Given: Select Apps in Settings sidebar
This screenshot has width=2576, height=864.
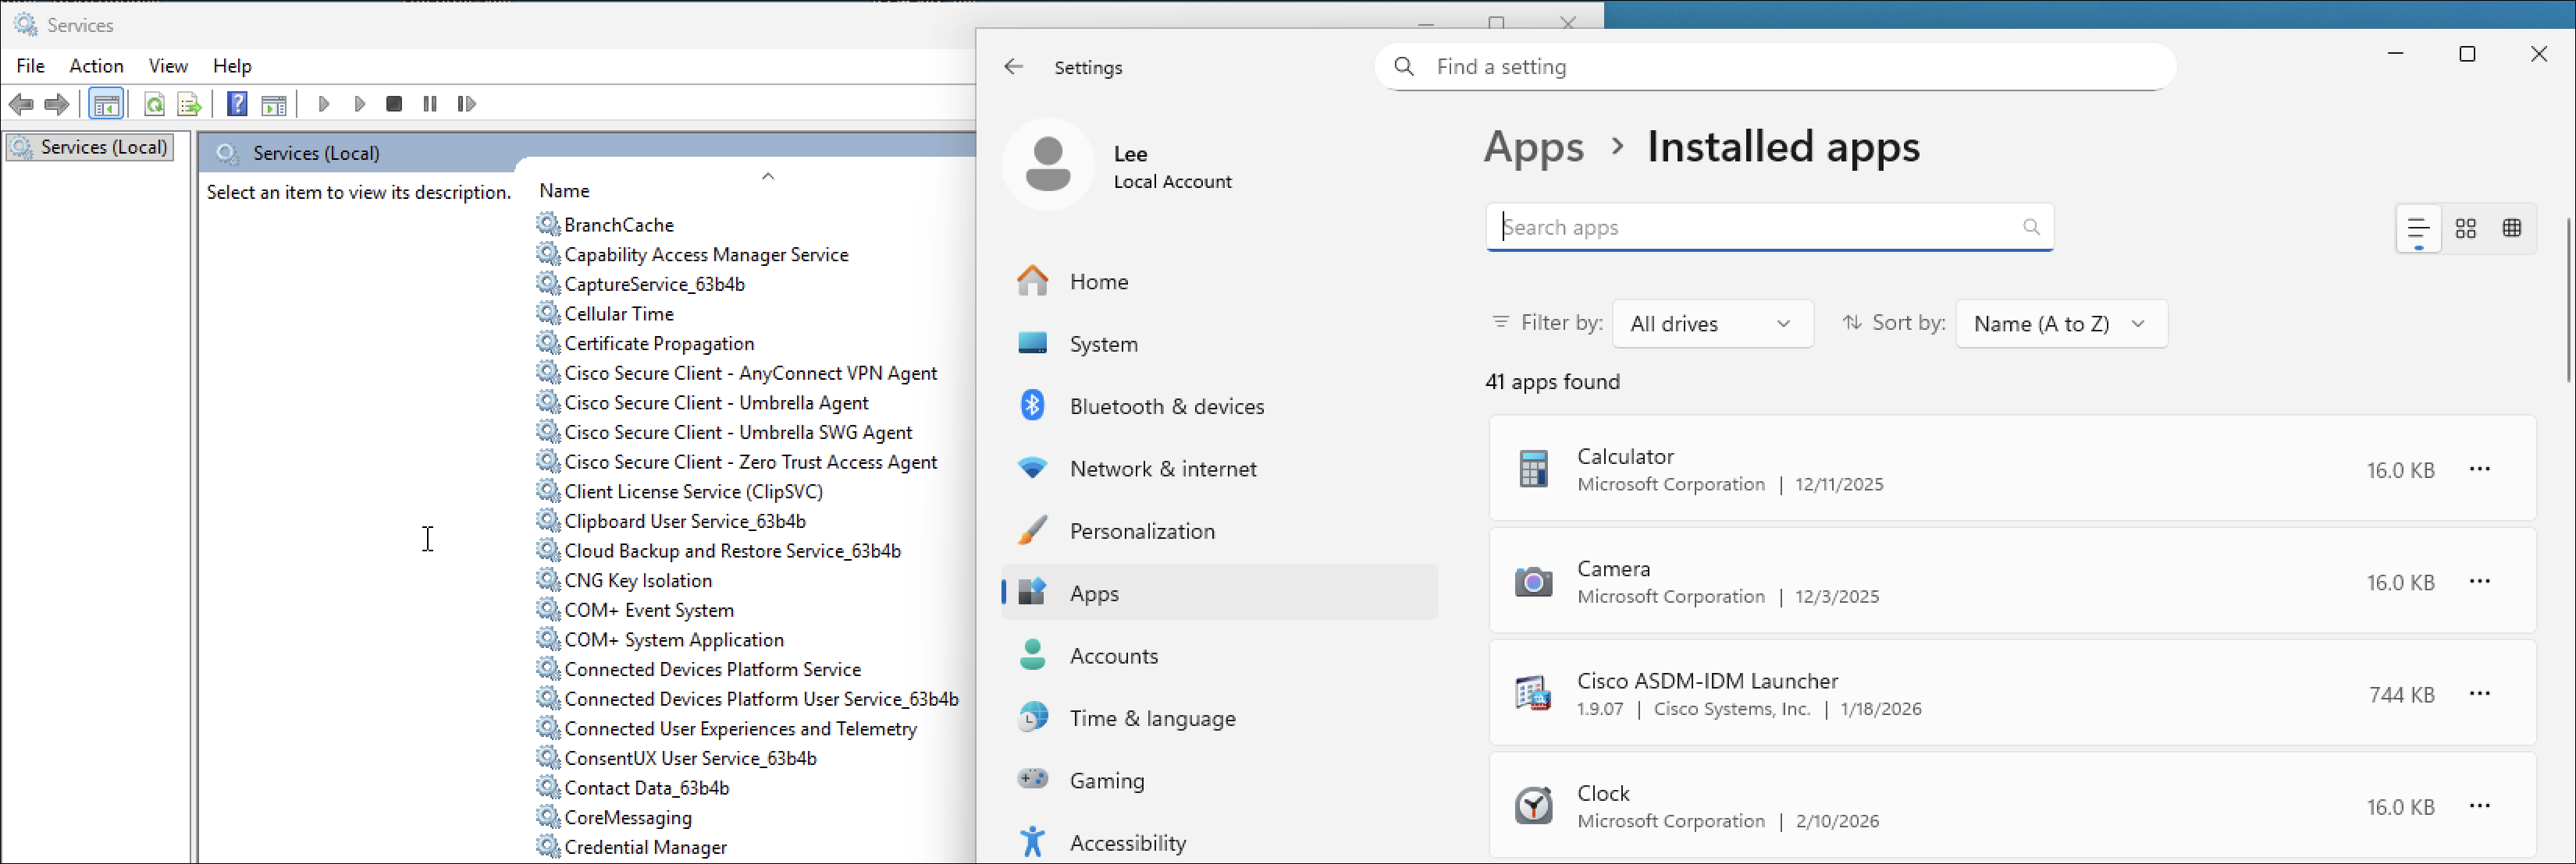Looking at the screenshot, I should tap(1219, 593).
